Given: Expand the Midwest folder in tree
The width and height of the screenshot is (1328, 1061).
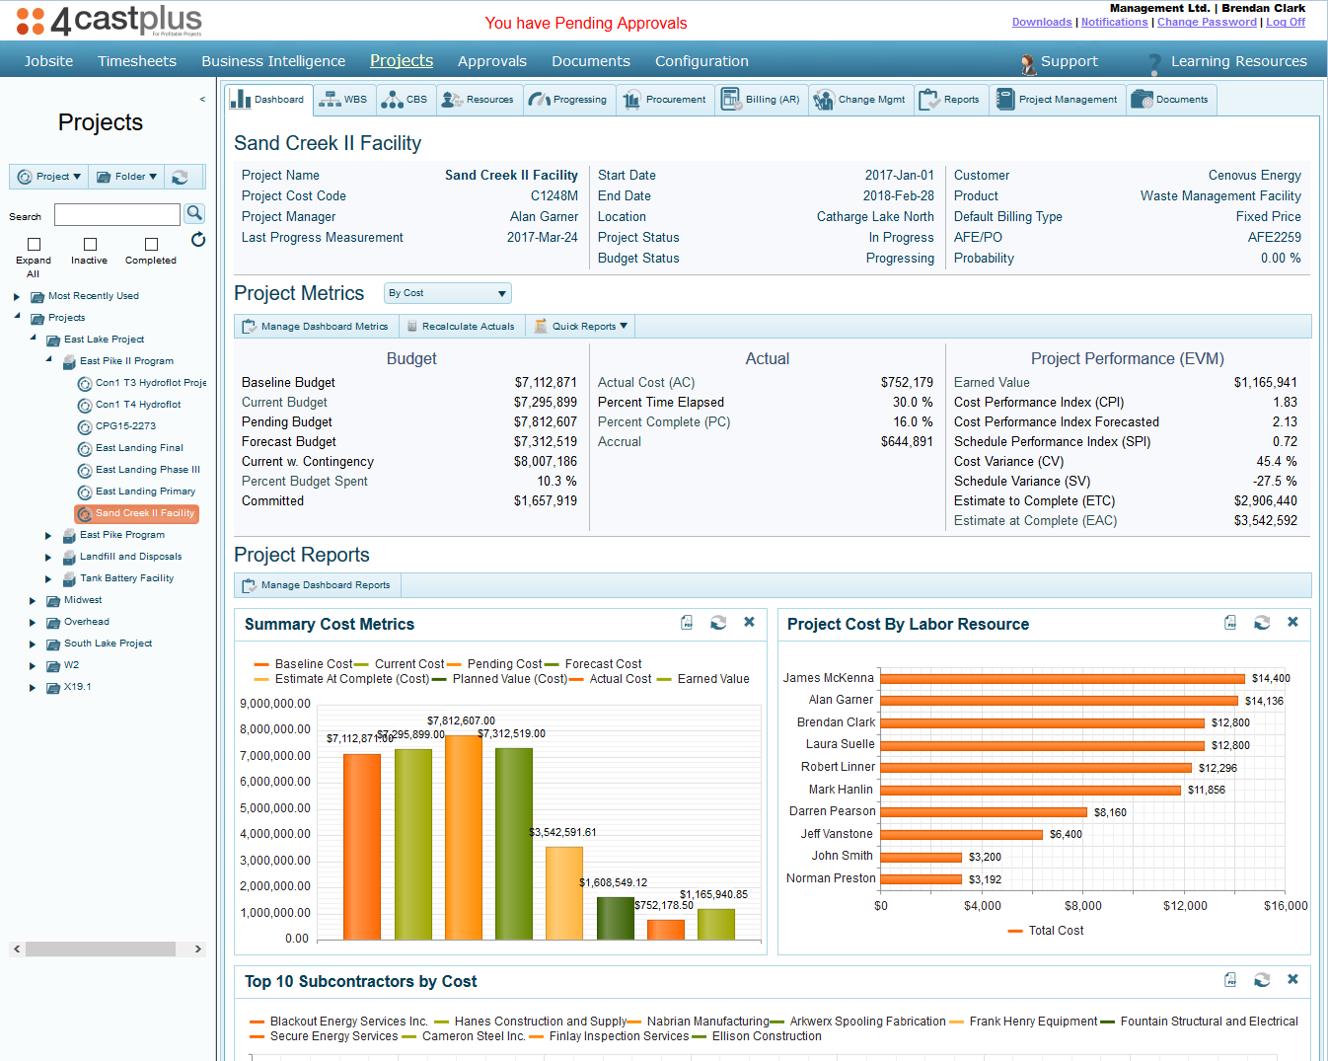Looking at the screenshot, I should click(x=33, y=601).
